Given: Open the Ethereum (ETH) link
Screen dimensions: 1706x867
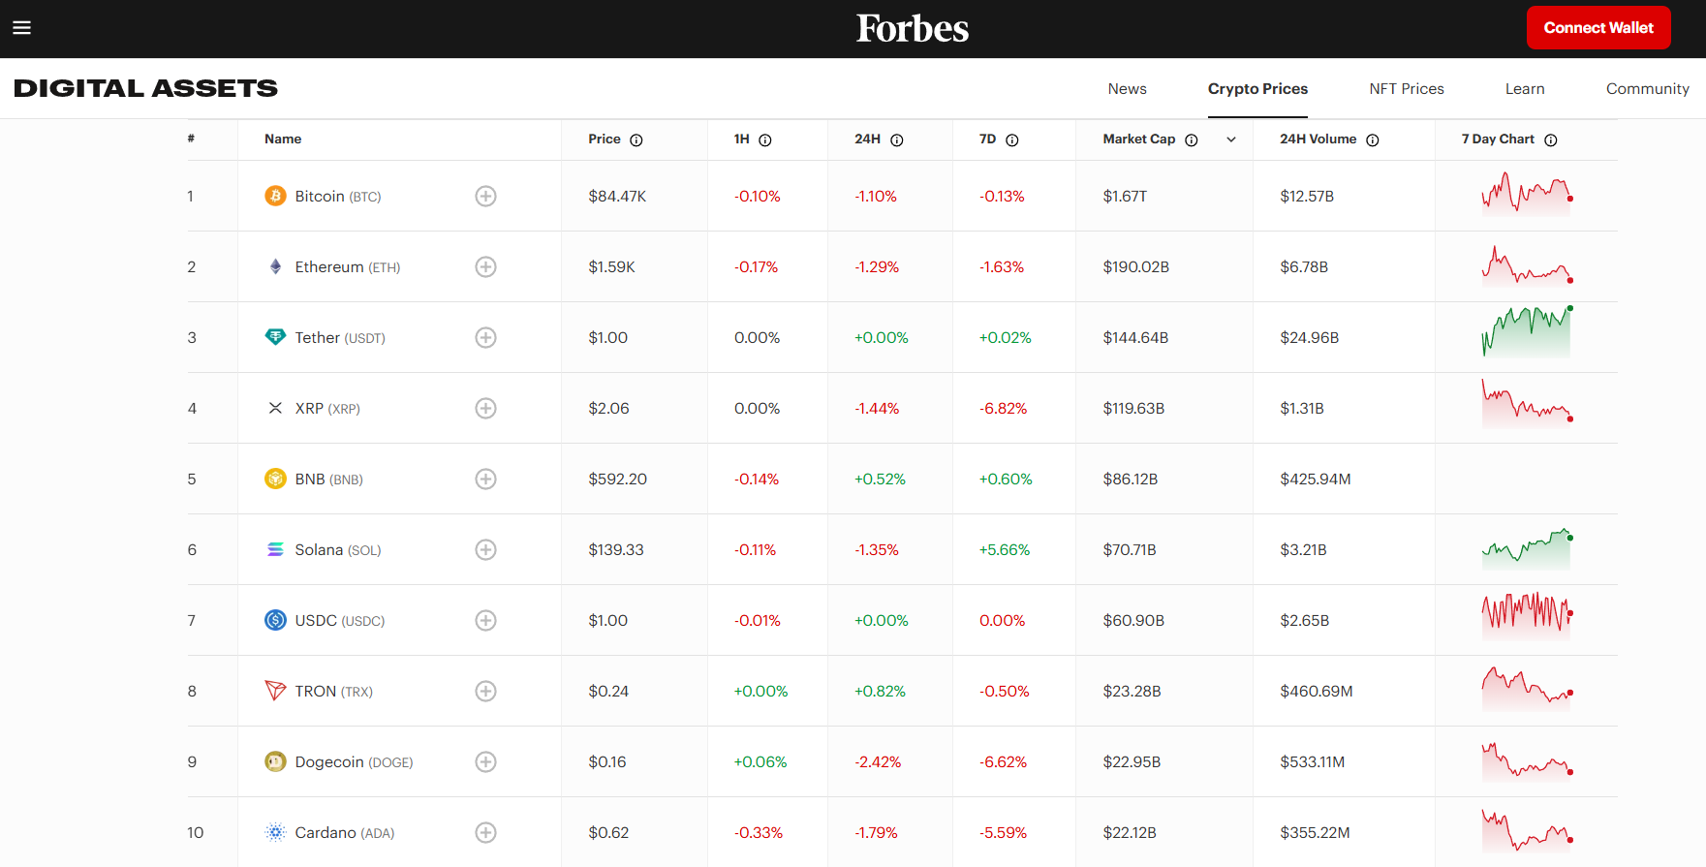Looking at the screenshot, I should point(348,267).
